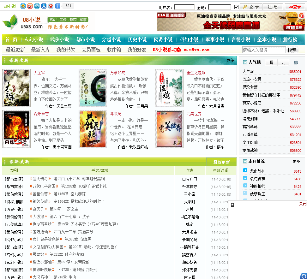Click the 登录 login button
307x279 pixels.
(x=251, y=7)
